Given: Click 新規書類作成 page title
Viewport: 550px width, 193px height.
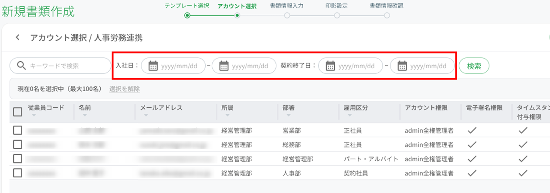Looking at the screenshot, I should [x=38, y=11].
